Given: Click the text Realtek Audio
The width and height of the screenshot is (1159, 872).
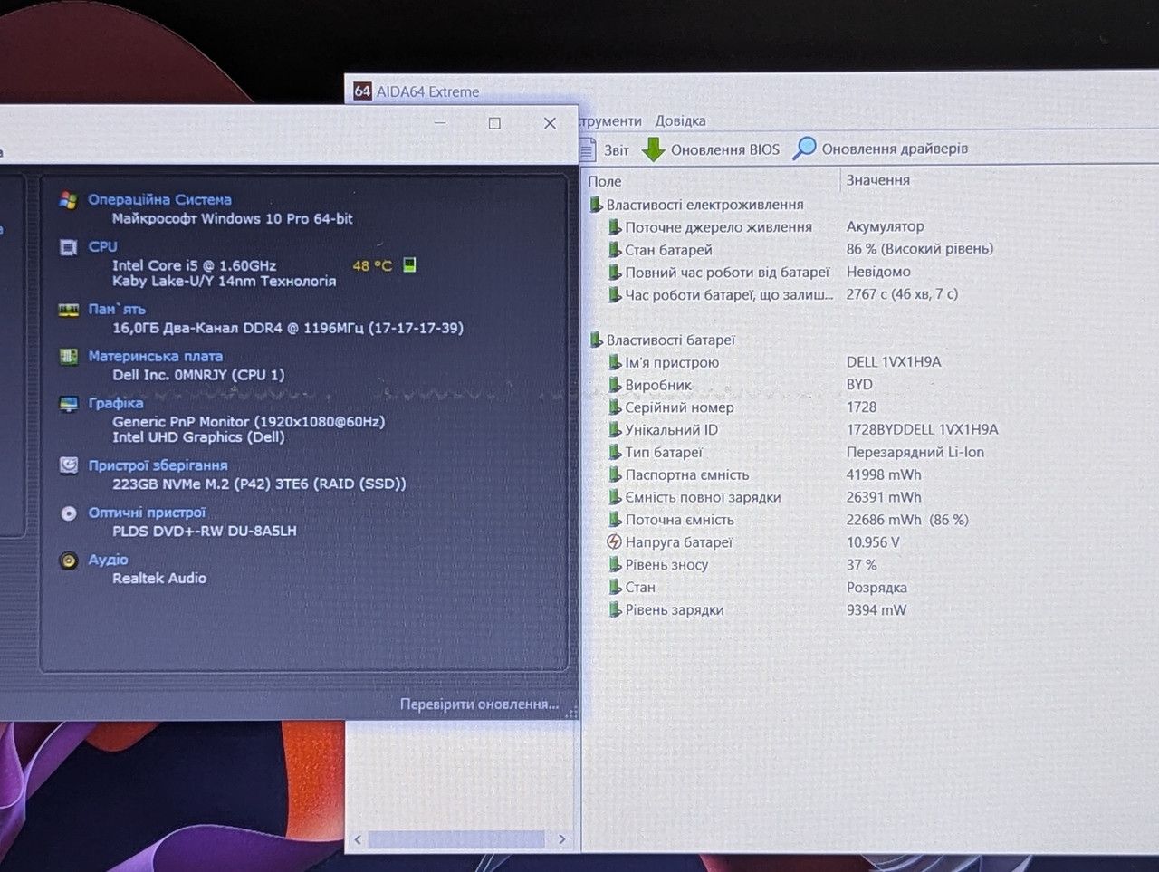Looking at the screenshot, I should [x=159, y=578].
